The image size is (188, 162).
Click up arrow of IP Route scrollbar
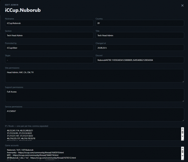(182, 129)
